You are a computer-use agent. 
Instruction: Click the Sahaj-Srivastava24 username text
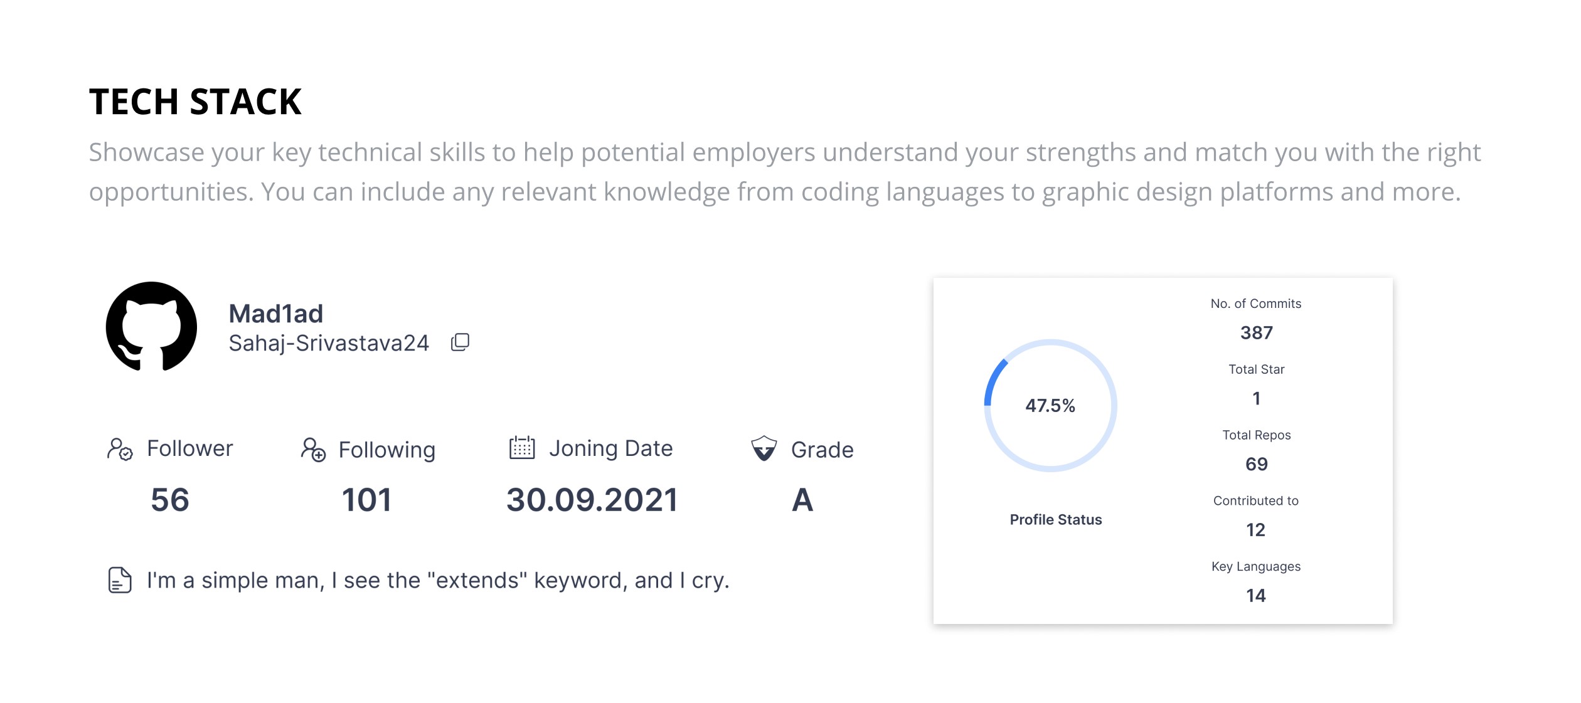click(328, 343)
